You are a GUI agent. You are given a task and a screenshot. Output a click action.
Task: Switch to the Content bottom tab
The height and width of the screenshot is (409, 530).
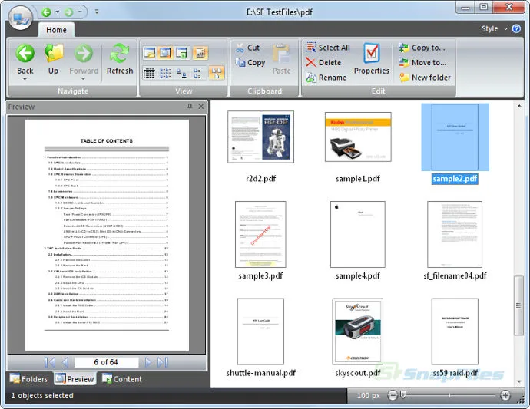122,379
